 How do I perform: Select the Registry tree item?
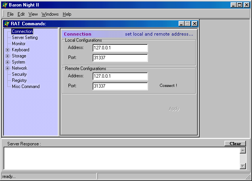pos(19,80)
